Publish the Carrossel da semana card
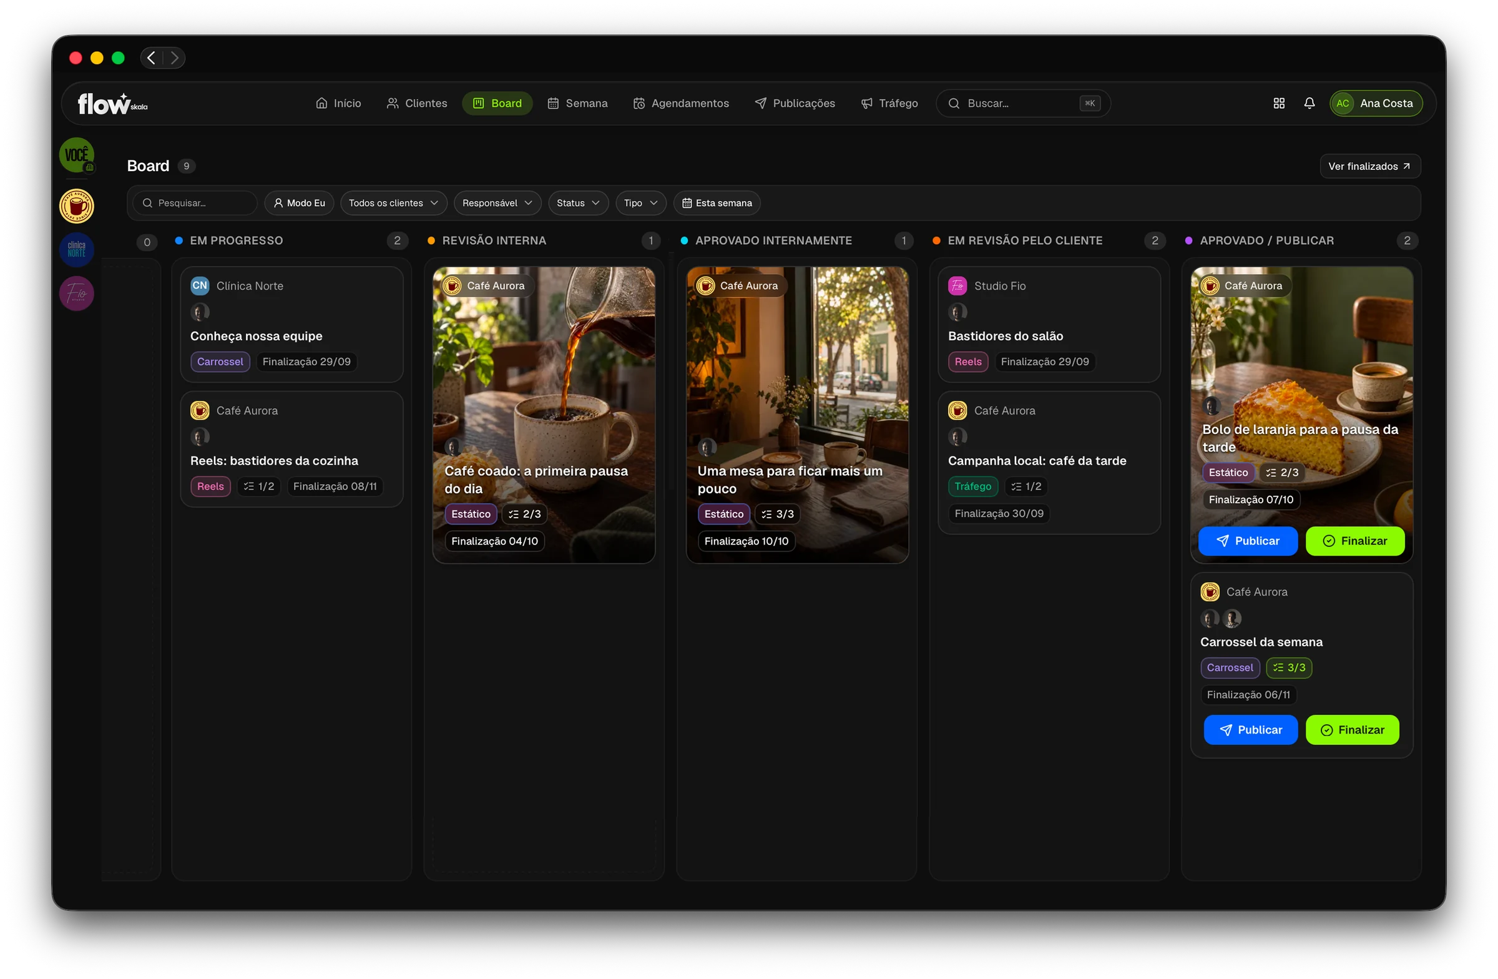This screenshot has width=1498, height=979. [x=1251, y=730]
